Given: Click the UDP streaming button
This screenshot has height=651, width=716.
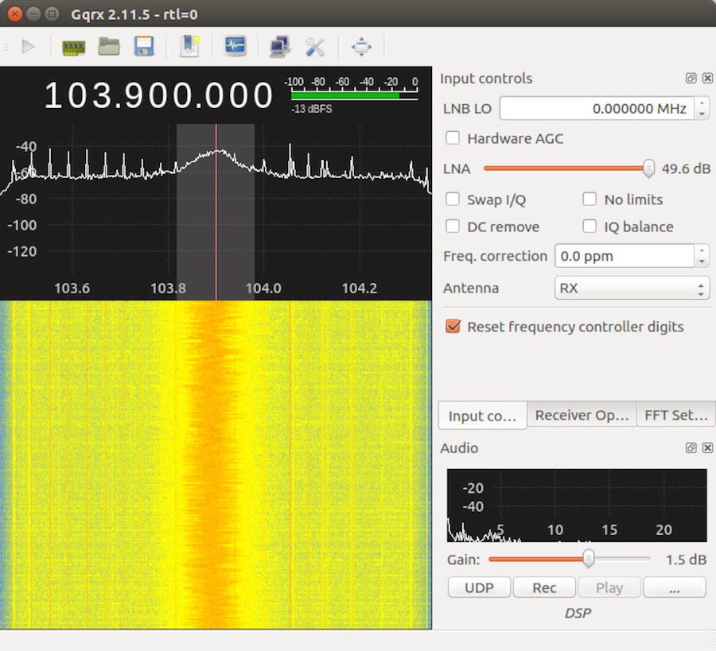Looking at the screenshot, I should 479,587.
